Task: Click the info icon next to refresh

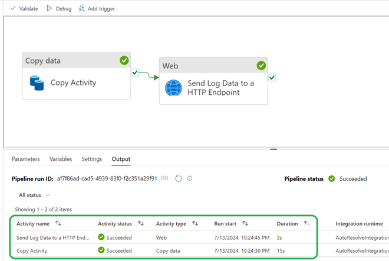Action: point(190,179)
